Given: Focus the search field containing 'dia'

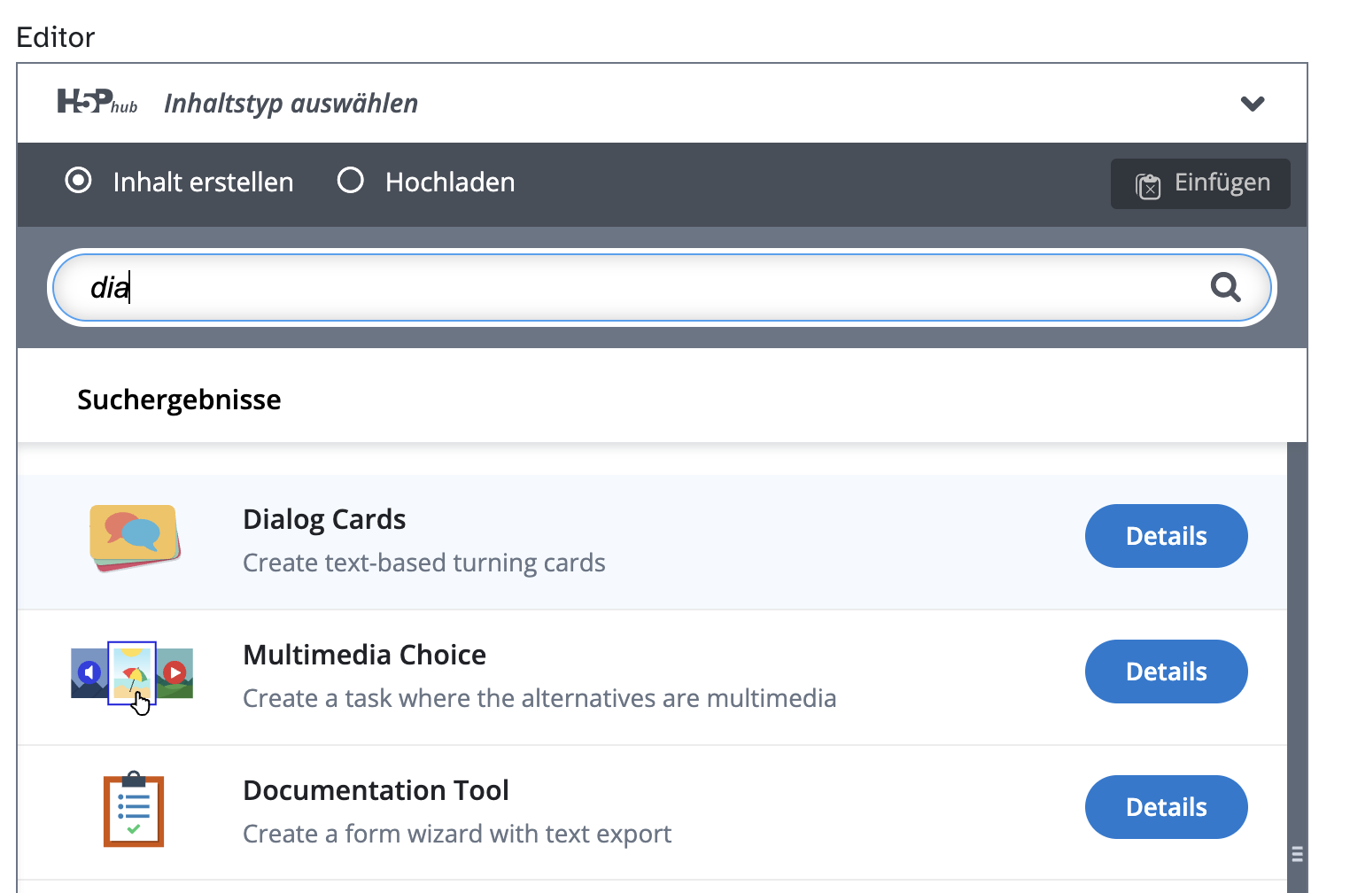Looking at the screenshot, I should pos(620,288).
